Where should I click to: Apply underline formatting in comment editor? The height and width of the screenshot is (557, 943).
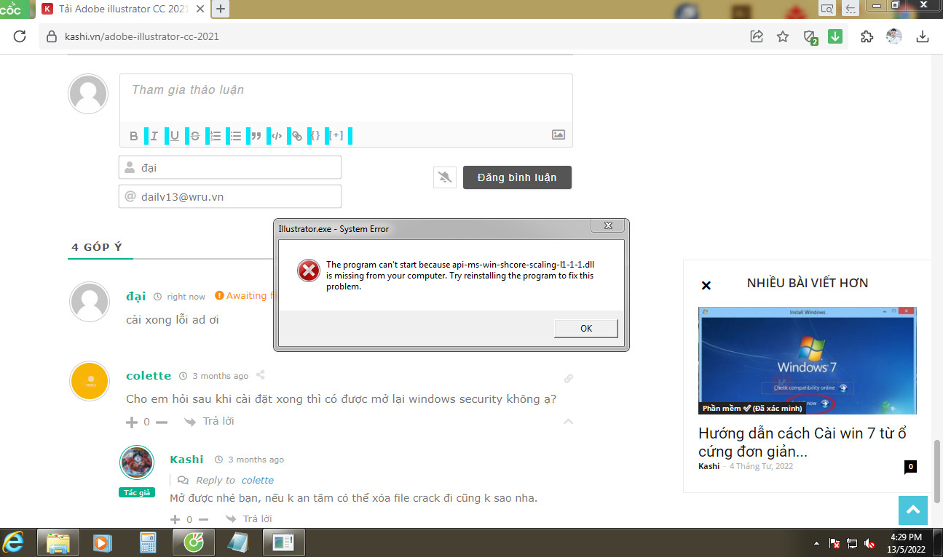pyautogui.click(x=175, y=136)
